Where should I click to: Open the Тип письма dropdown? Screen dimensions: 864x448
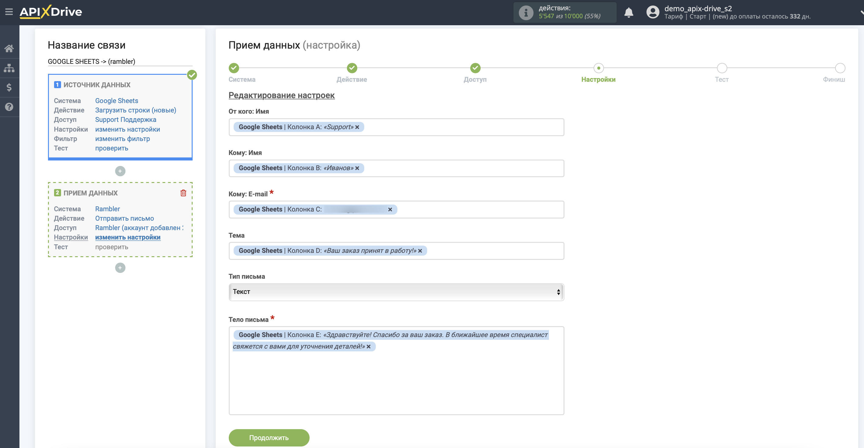tap(396, 292)
